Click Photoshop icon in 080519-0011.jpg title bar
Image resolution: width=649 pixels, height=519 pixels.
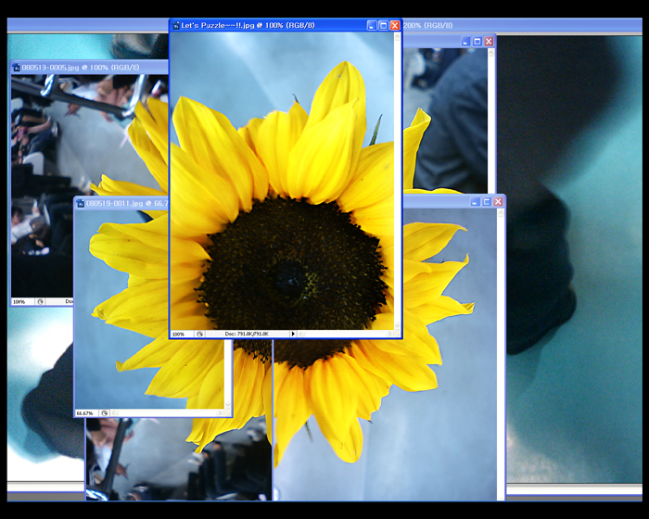click(x=81, y=203)
